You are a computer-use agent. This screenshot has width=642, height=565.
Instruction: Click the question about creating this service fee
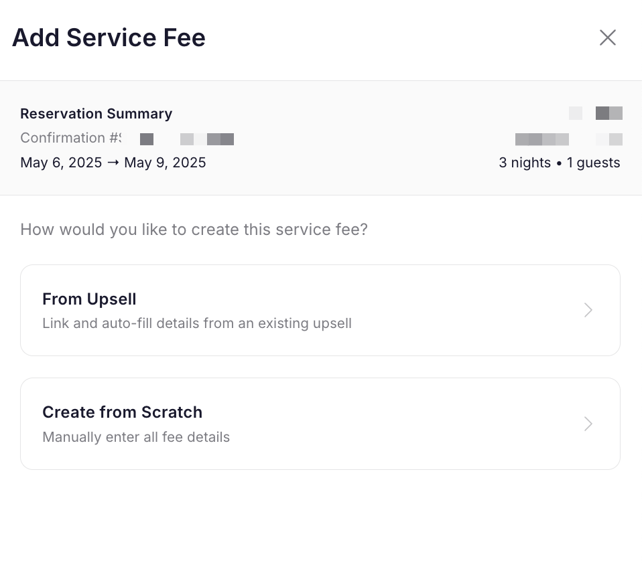[194, 229]
